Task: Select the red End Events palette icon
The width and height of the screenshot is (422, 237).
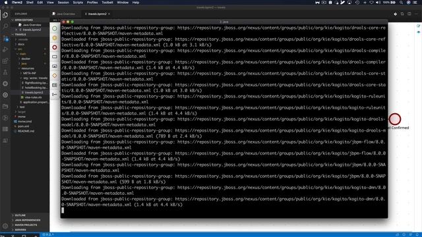Action: click(x=55, y=47)
